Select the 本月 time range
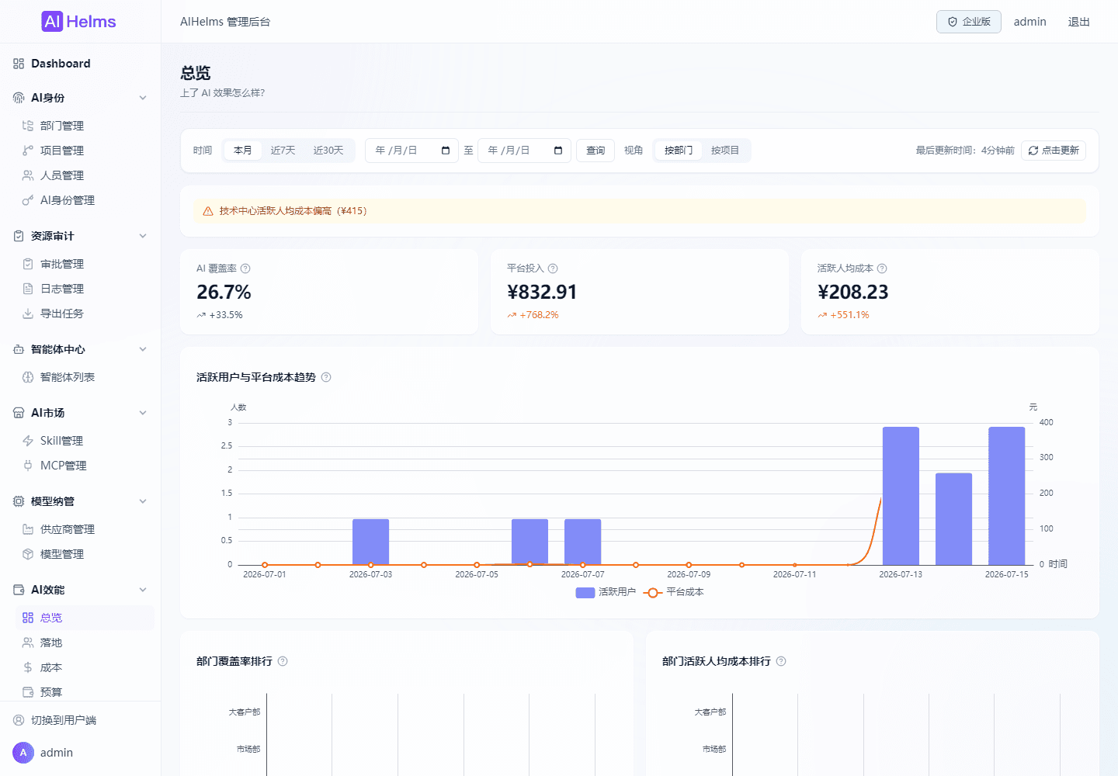 [243, 151]
